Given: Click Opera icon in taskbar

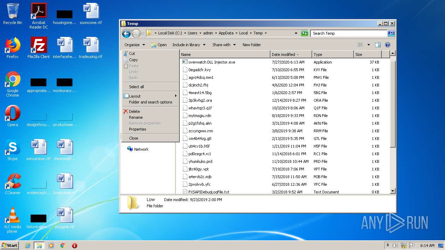Looking at the screenshot, I should point(74,245).
